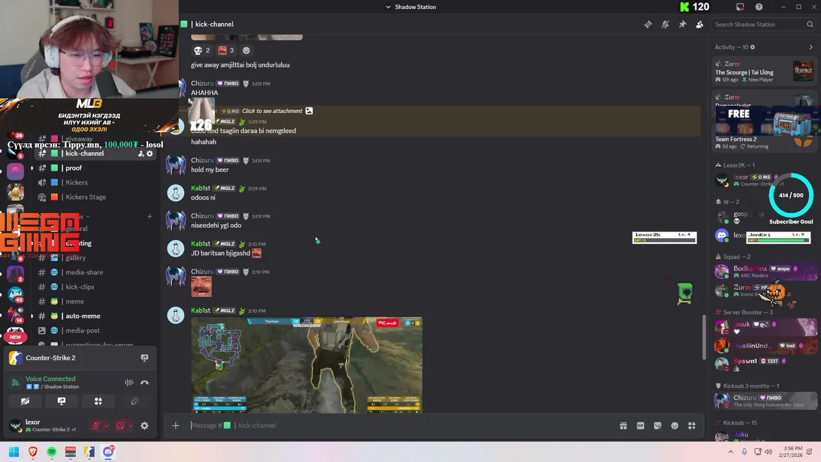821x462 pixels.
Task: Click to see attachment on reply
Action: (272, 111)
